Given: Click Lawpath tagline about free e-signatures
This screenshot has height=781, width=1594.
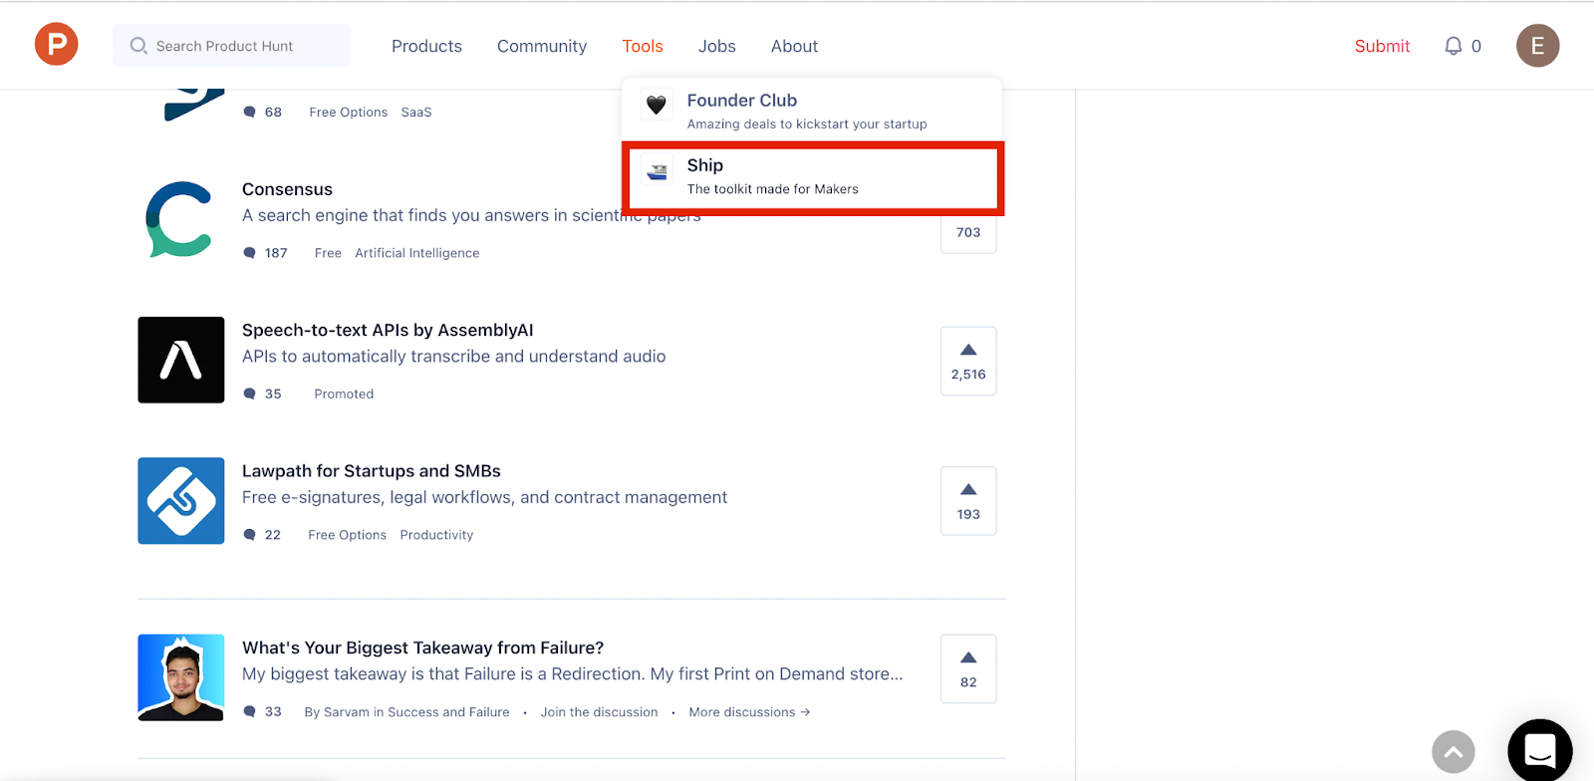Looking at the screenshot, I should (485, 497).
